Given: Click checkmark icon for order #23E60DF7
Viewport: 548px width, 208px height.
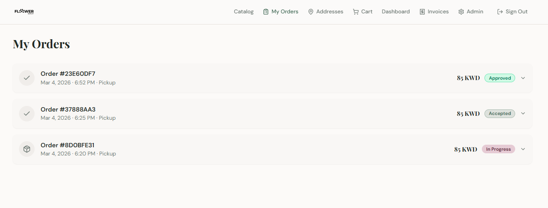Looking at the screenshot, I should click(x=27, y=78).
